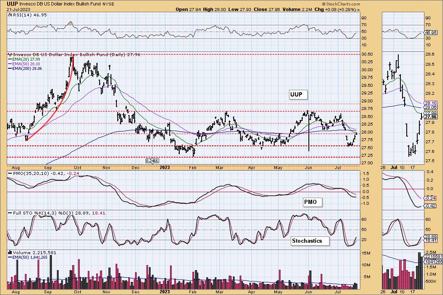
Task: Click the 0.2466 measurement label
Action: (152, 161)
